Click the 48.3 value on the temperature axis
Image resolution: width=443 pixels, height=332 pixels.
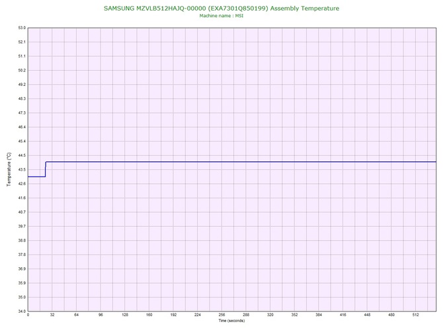(x=22, y=99)
